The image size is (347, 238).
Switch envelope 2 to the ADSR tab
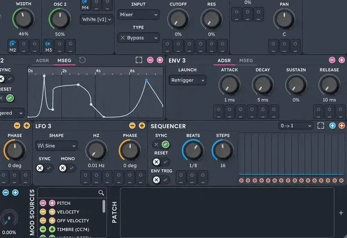point(42,60)
